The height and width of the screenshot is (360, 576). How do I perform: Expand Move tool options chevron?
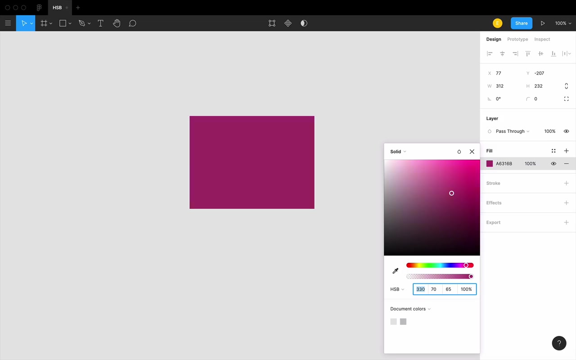(31, 23)
